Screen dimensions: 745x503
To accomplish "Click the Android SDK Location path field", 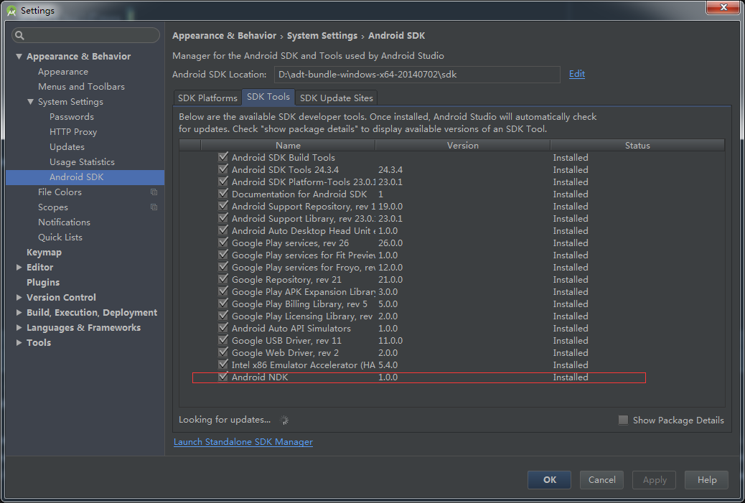I will tap(417, 74).
